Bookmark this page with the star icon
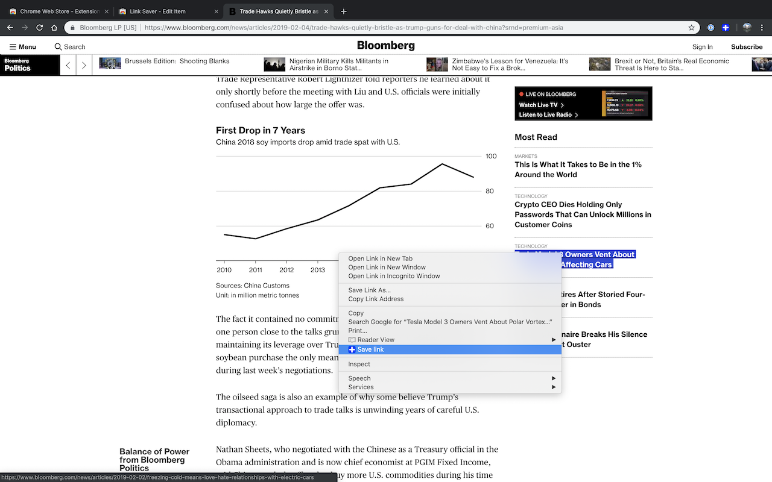The height and width of the screenshot is (482, 772). pos(692,28)
